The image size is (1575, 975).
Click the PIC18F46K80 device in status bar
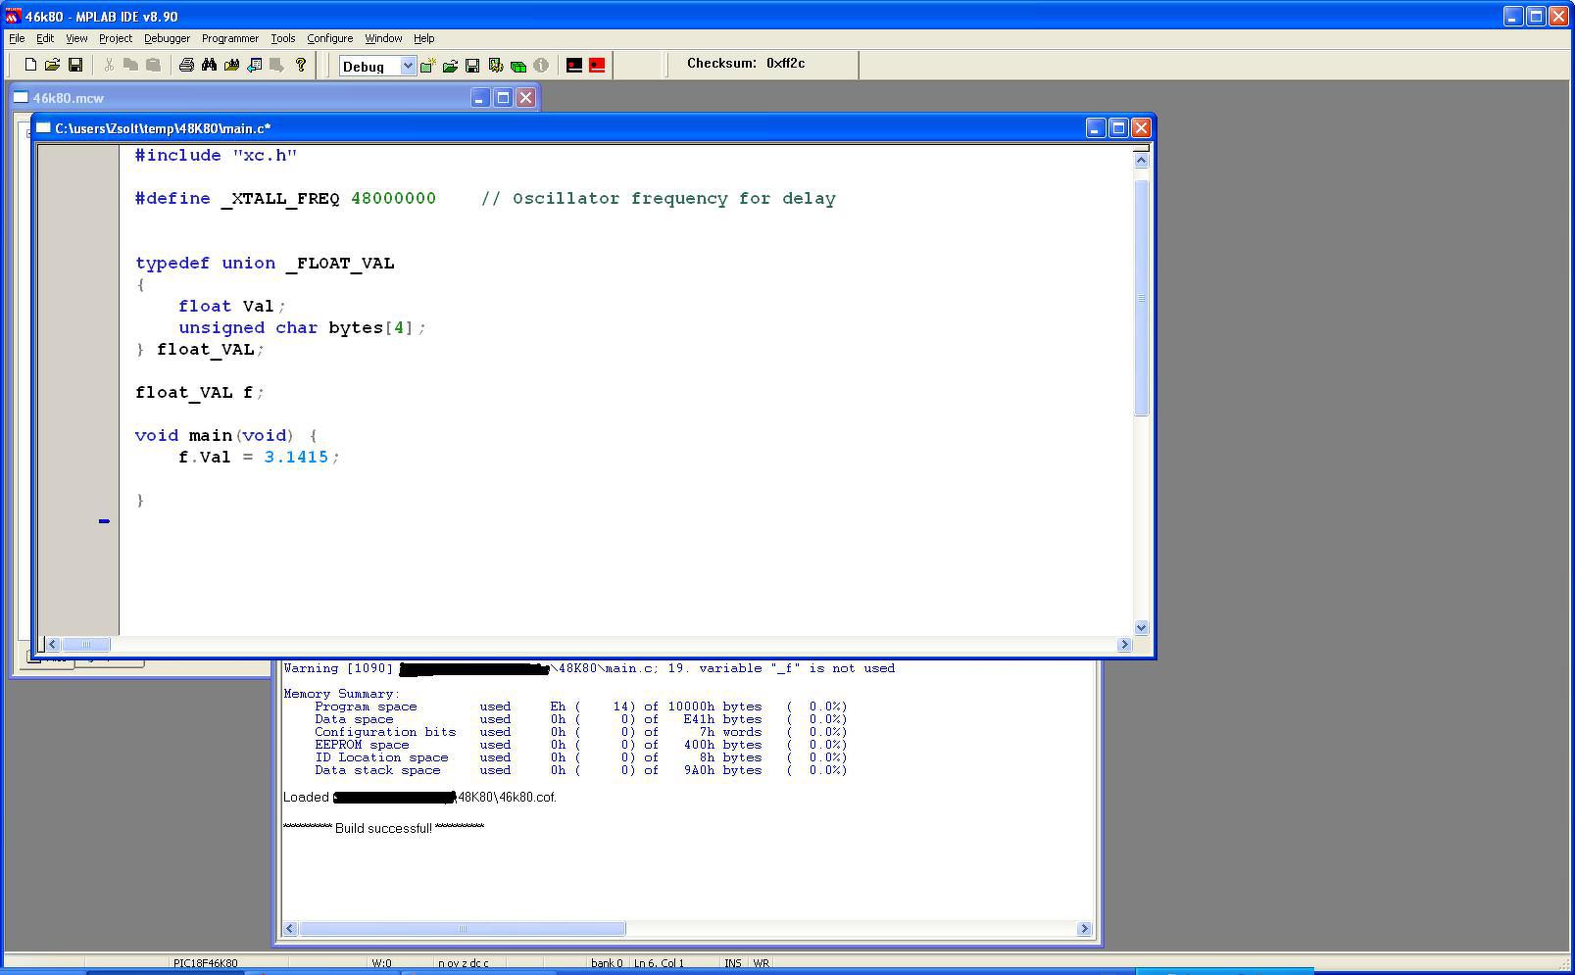pyautogui.click(x=205, y=963)
